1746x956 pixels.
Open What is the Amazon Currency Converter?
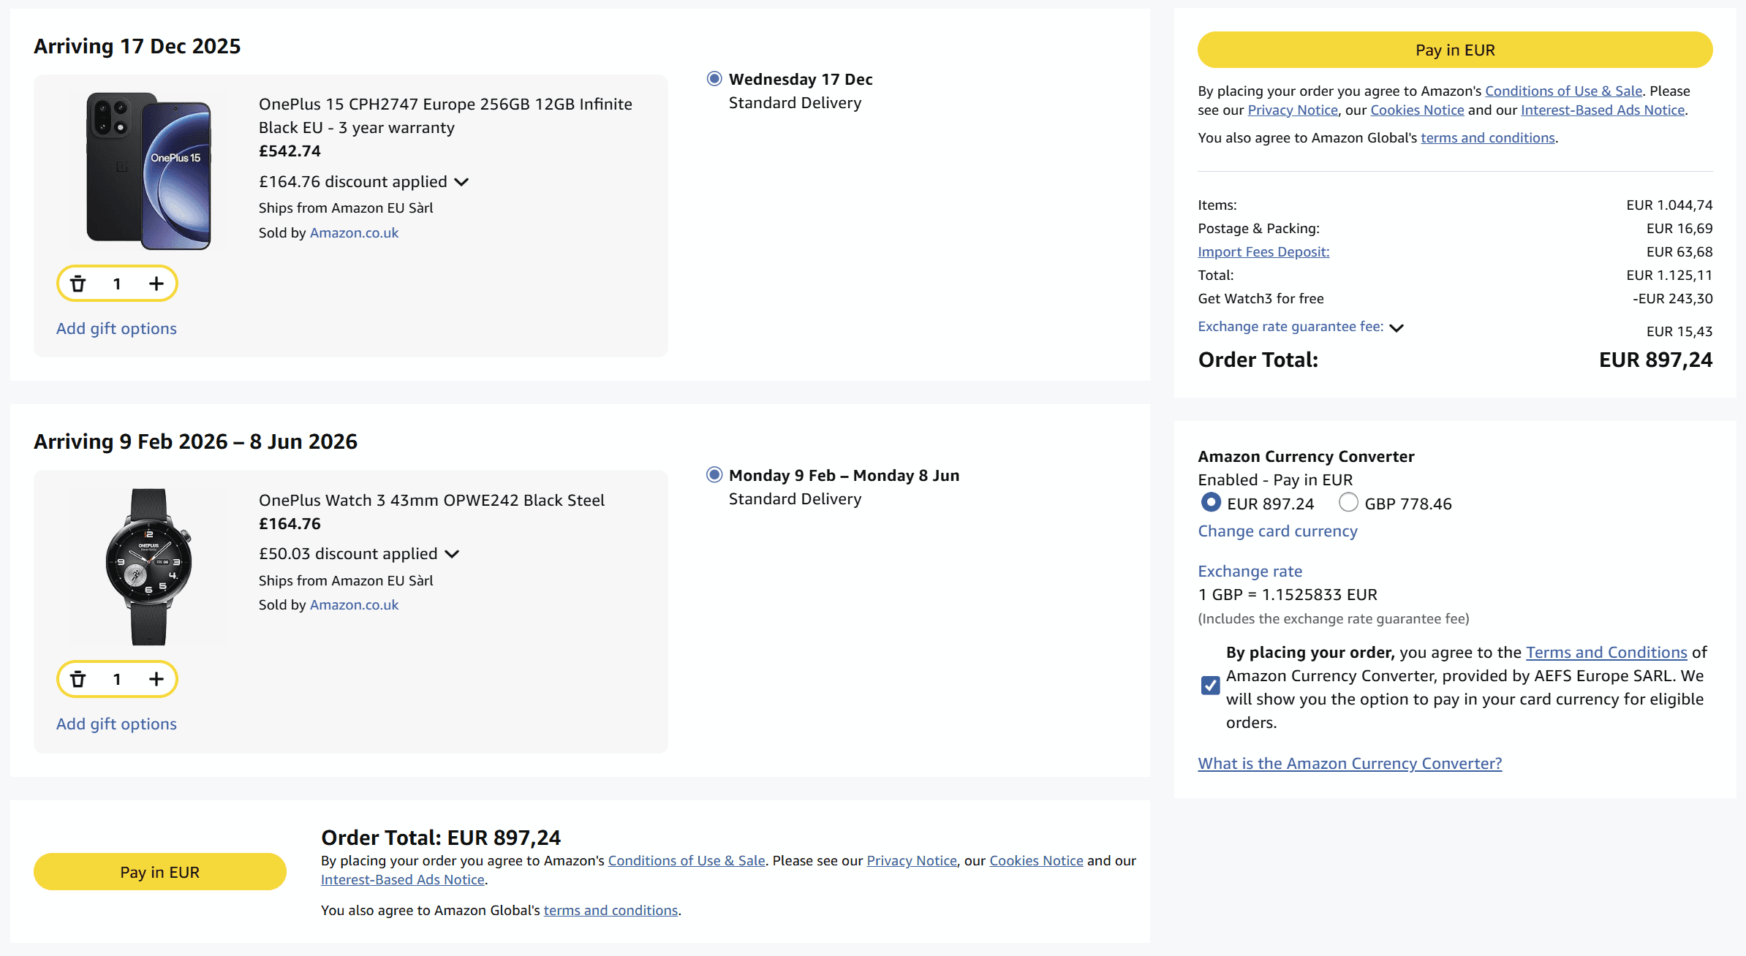coord(1350,764)
